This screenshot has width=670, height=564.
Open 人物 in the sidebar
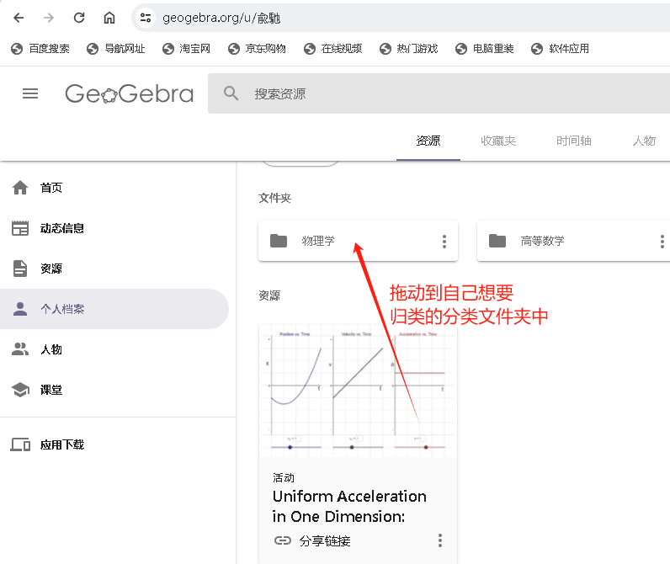pyautogui.click(x=114, y=349)
